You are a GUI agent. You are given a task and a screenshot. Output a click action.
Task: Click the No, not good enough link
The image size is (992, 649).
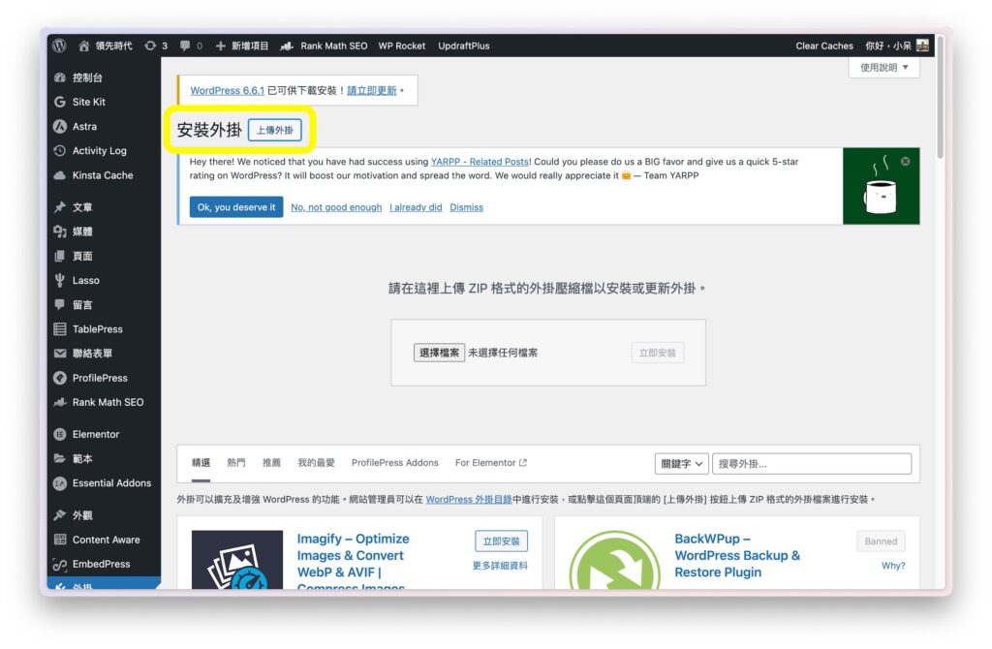coord(336,207)
